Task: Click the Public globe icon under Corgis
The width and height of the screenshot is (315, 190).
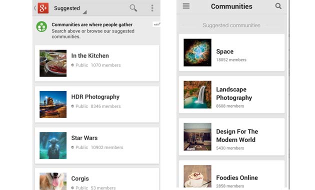Action: 72,188
